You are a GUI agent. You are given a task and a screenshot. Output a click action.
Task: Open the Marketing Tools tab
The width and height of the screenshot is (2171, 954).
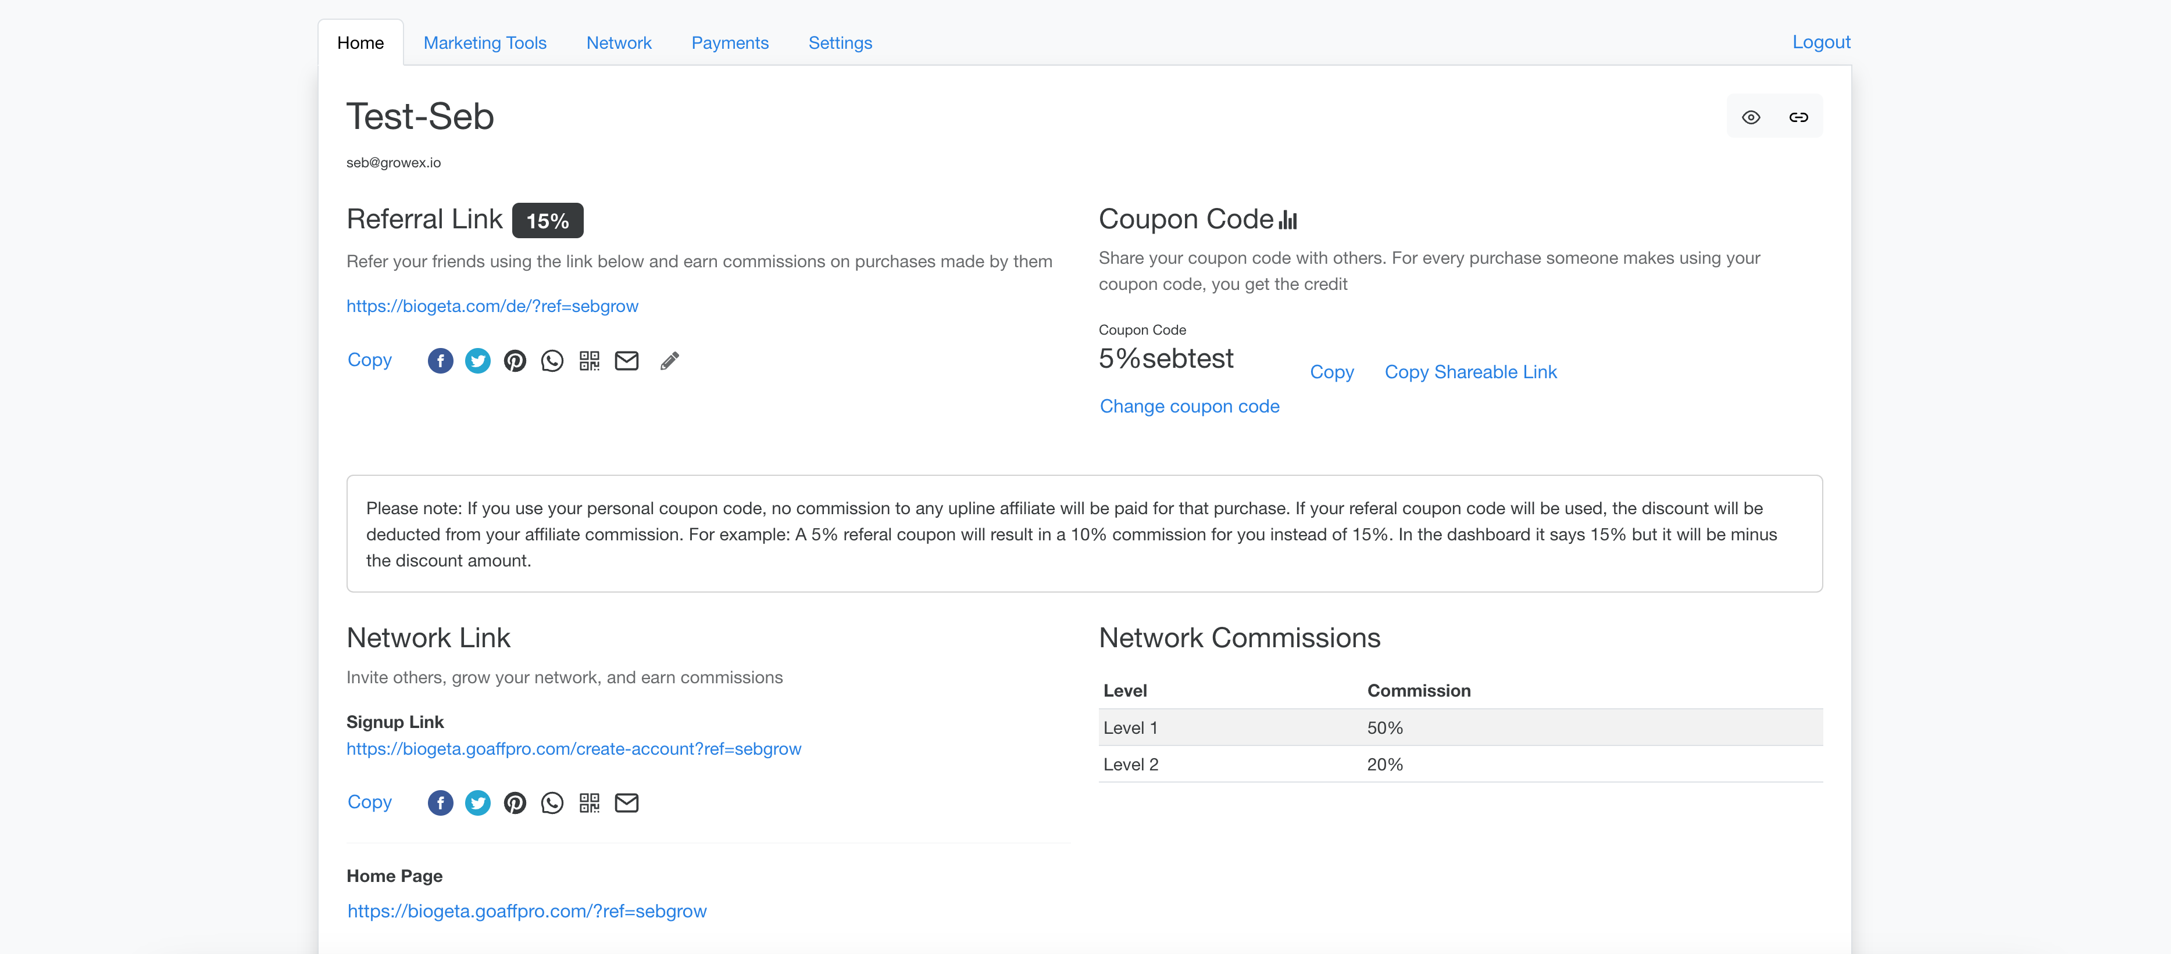point(484,43)
